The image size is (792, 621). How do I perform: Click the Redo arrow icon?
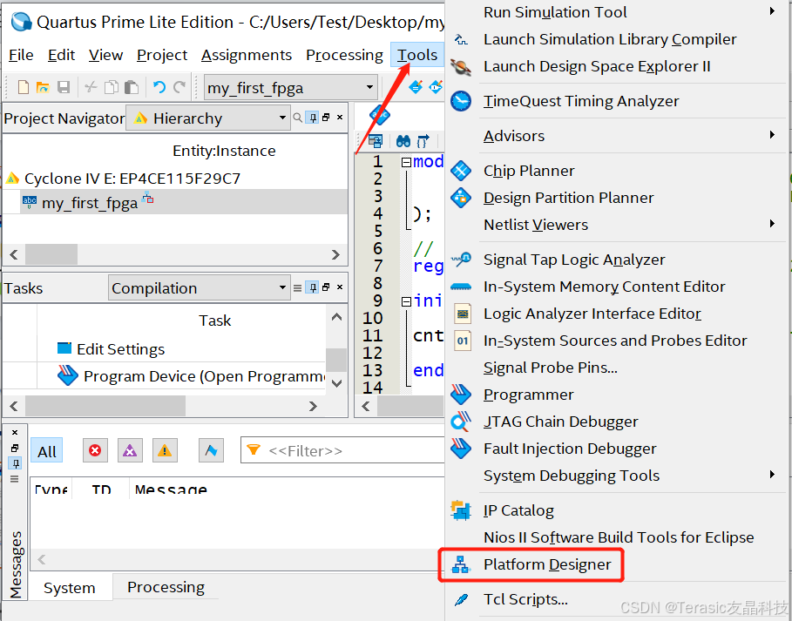coord(179,87)
